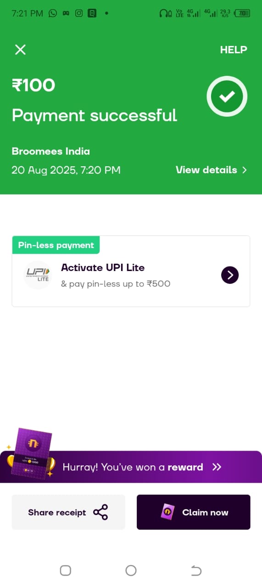The height and width of the screenshot is (588, 262).
Task: Expand View details chevron arrow
Action: click(245, 170)
